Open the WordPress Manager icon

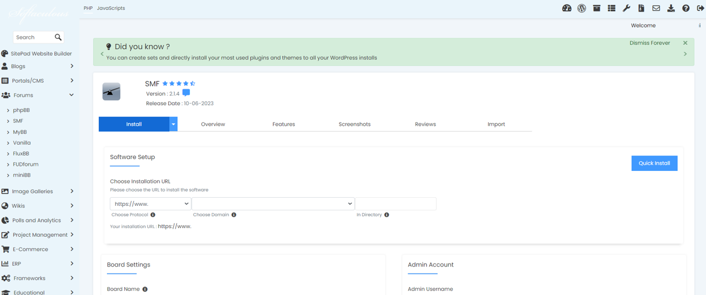tap(581, 8)
